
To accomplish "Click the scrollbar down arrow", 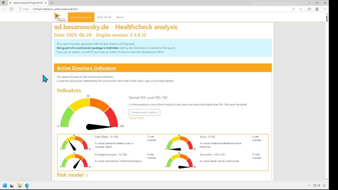I will (327, 179).
